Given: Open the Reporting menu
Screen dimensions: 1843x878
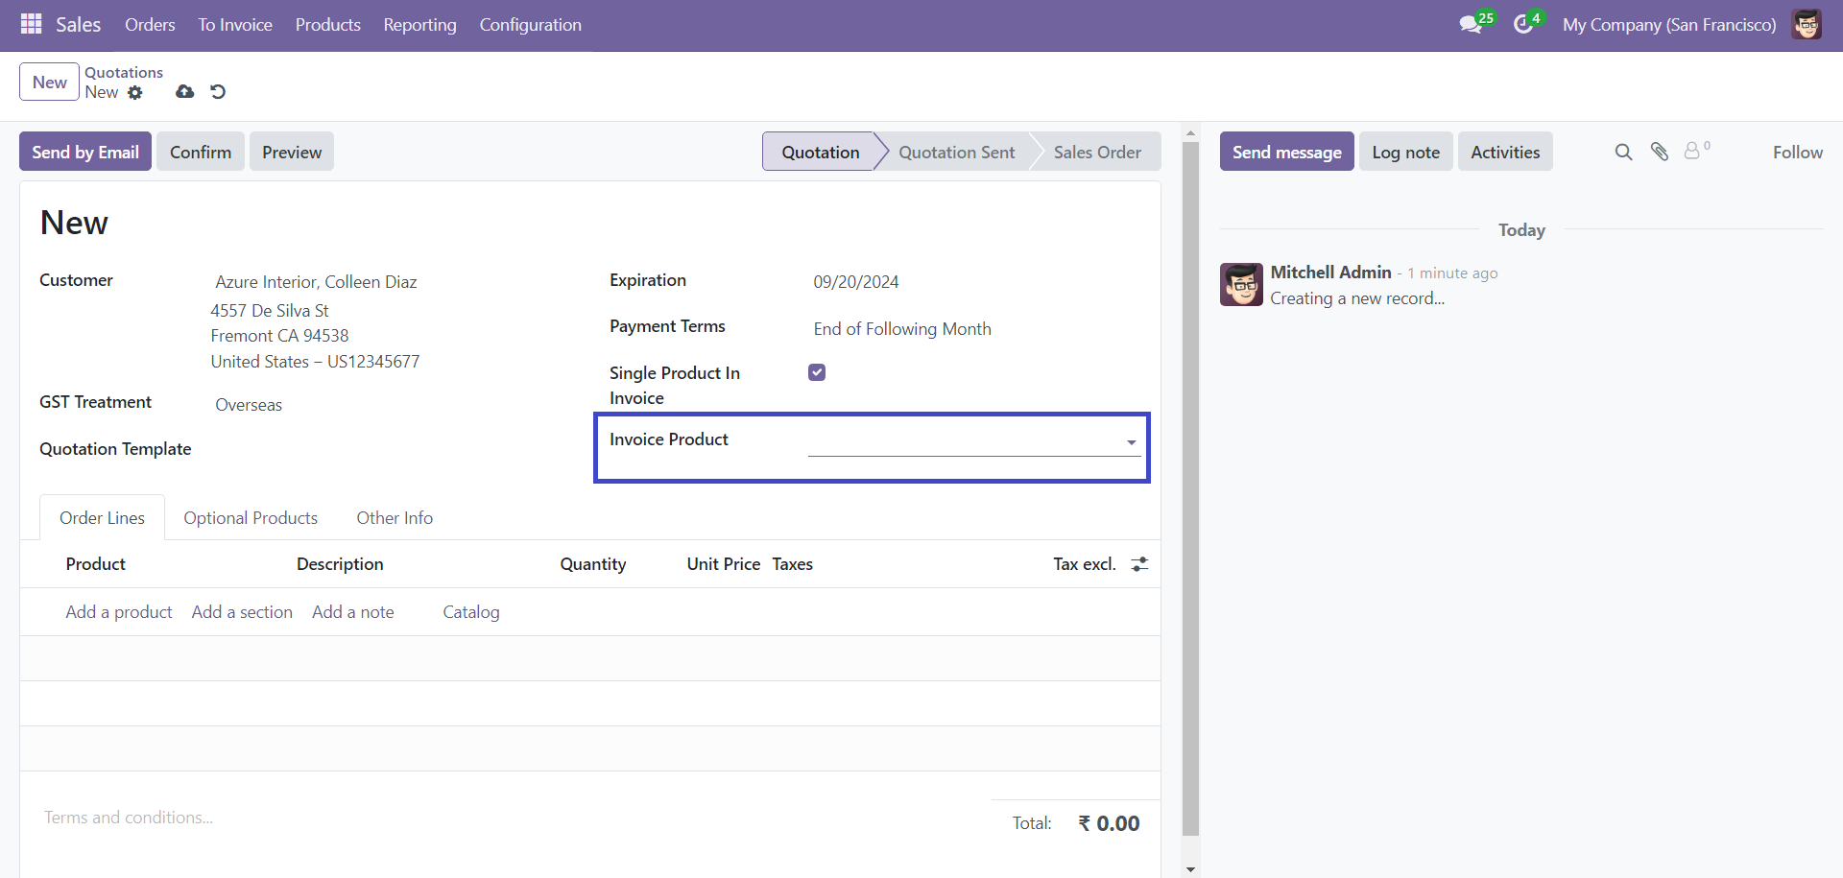Looking at the screenshot, I should pyautogui.click(x=419, y=25).
